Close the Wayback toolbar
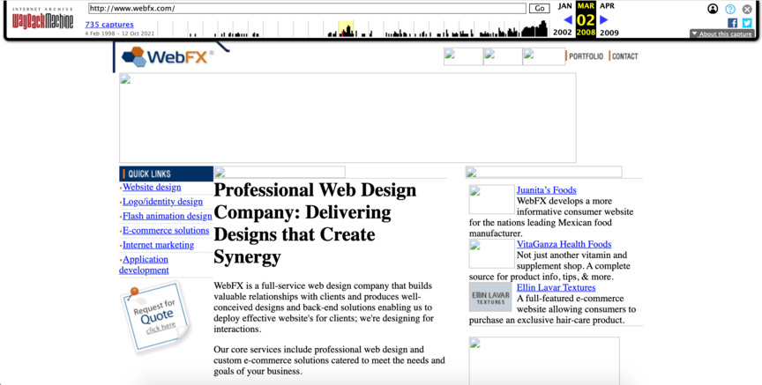The image size is (762, 385). (747, 9)
